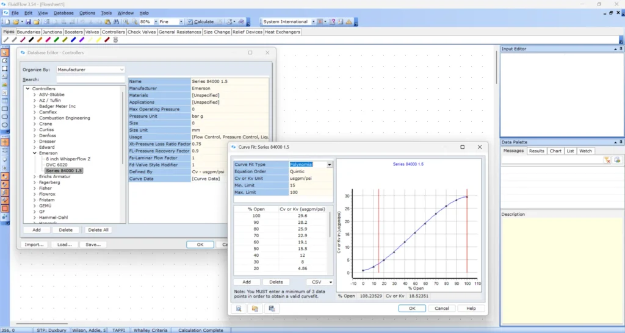
Task: Click the Paste clipboard icon in toolbar
Action: click(107, 22)
